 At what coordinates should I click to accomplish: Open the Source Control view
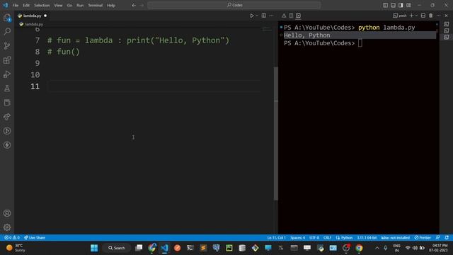[7, 45]
